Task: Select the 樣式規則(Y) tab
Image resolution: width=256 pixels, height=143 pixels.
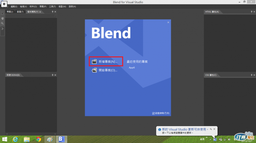Action: click(33, 12)
